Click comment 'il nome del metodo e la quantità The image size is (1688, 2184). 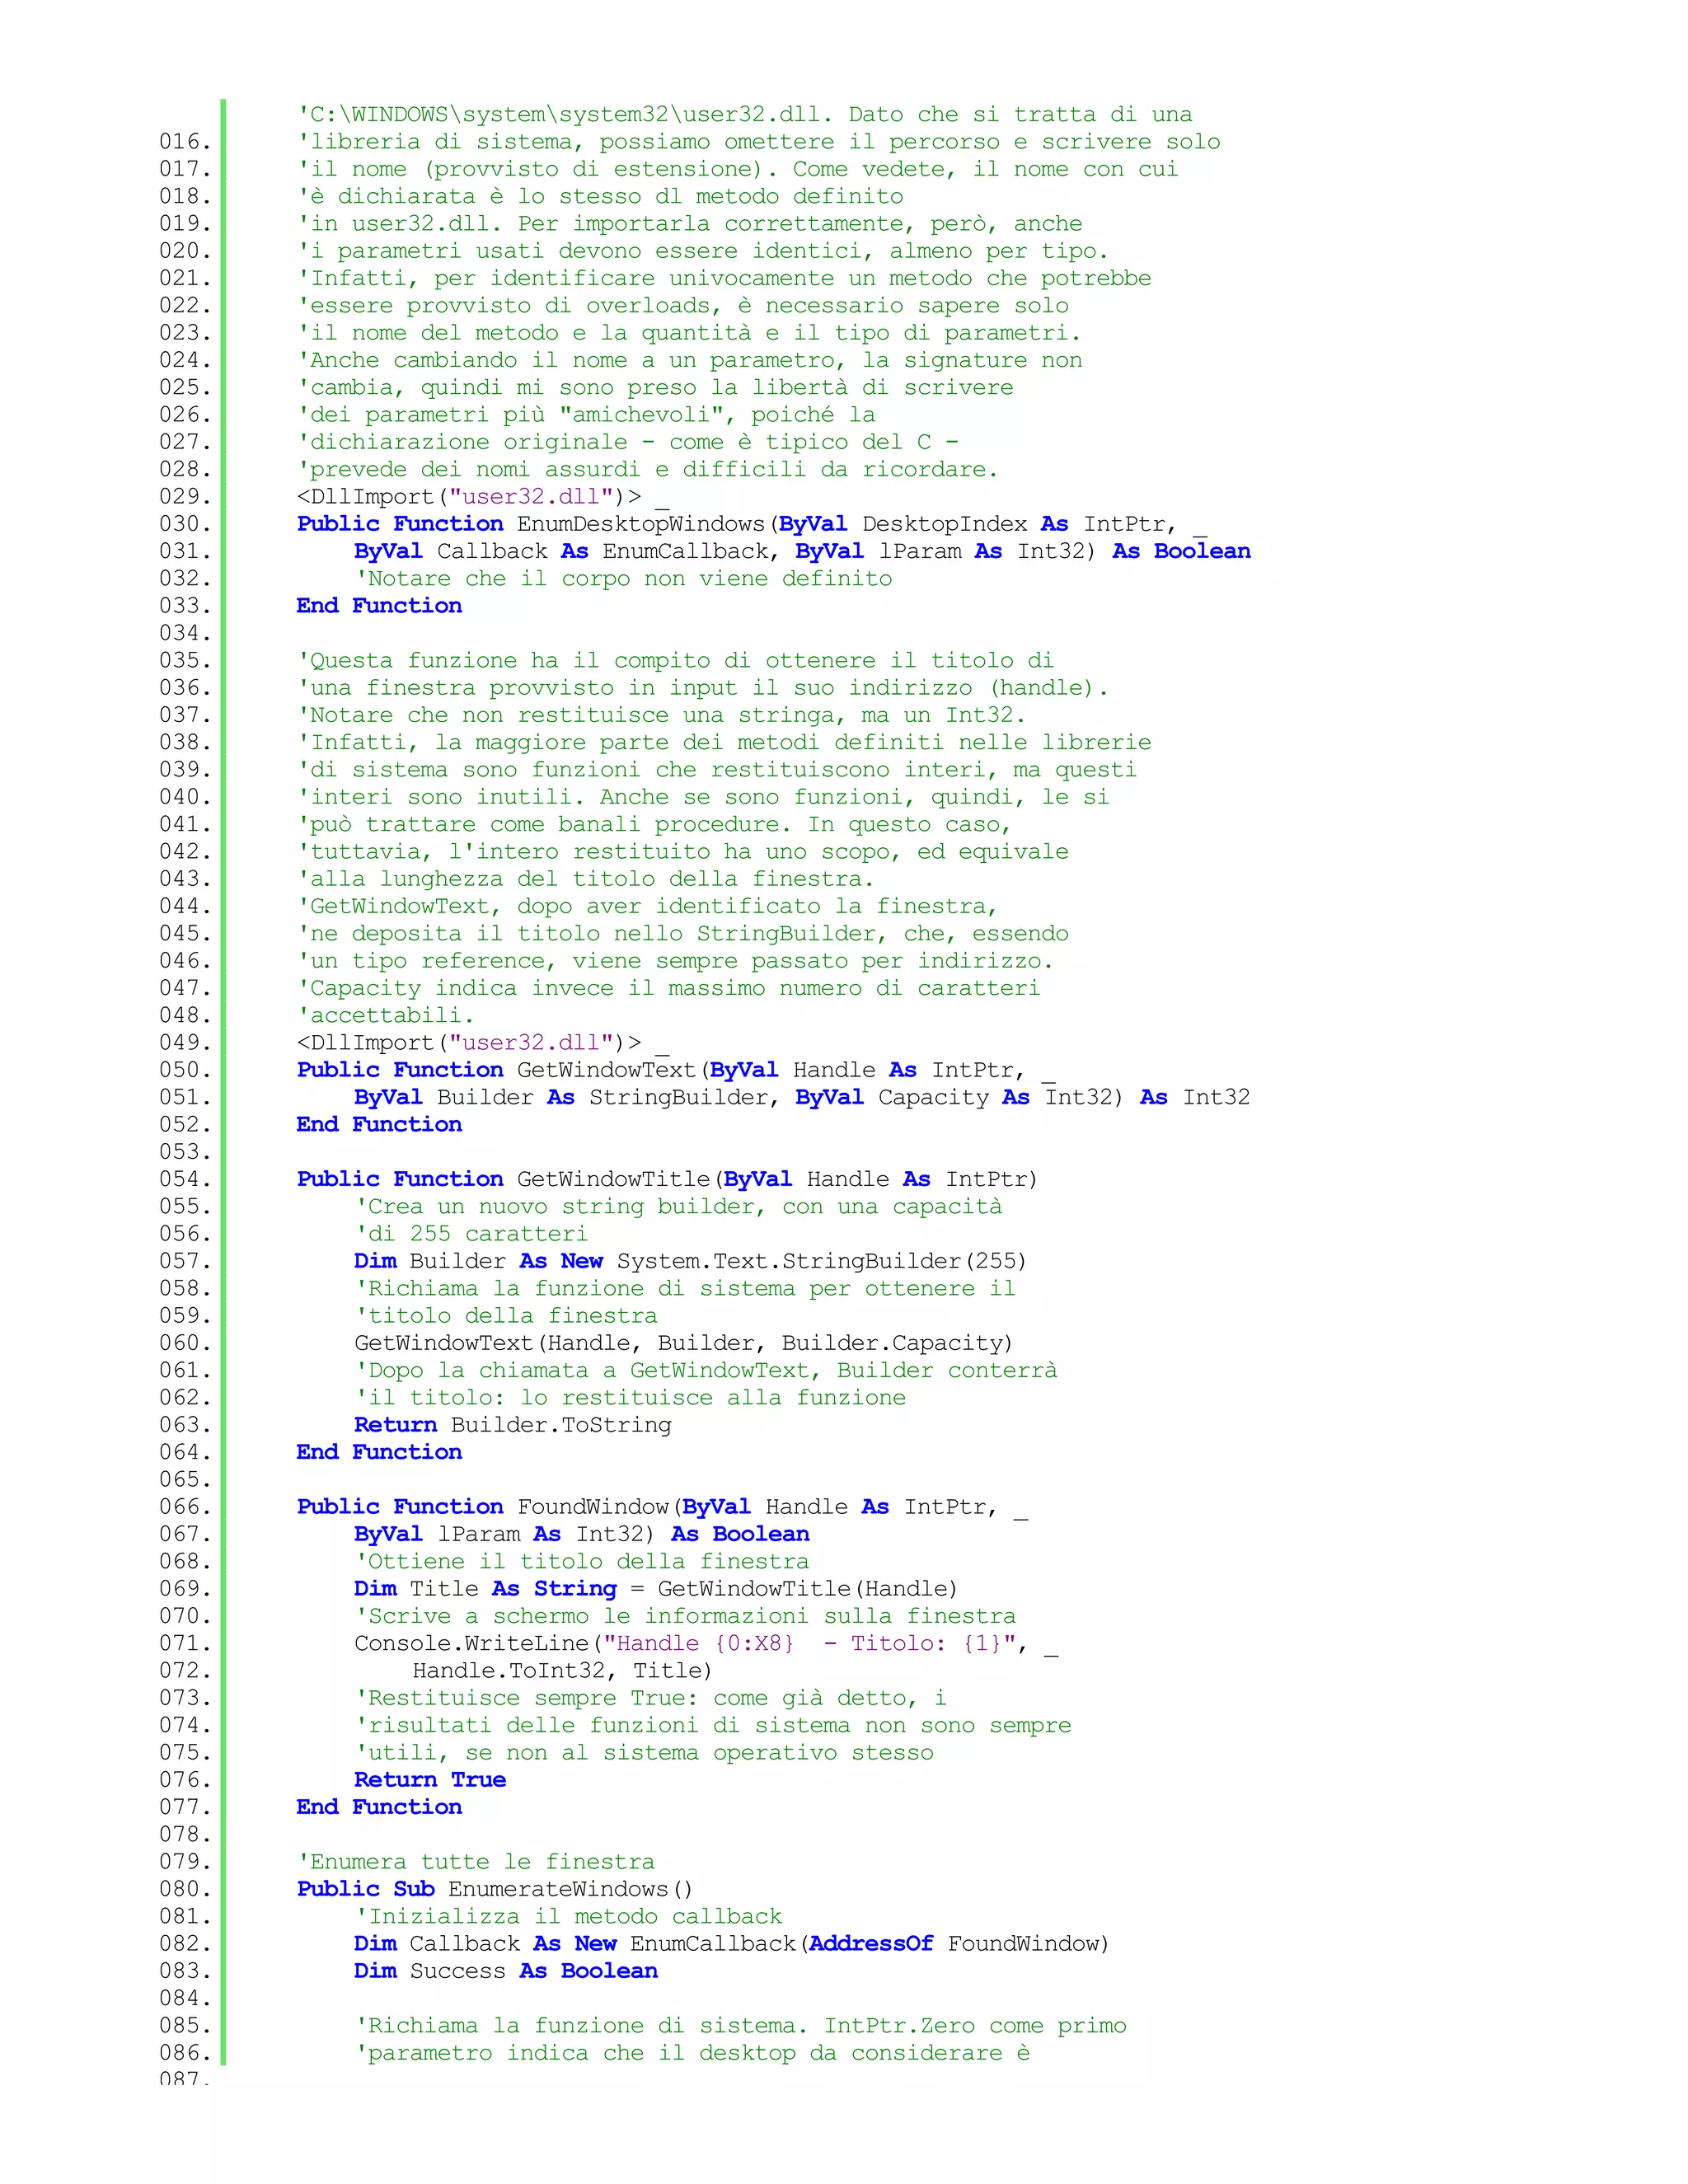(x=689, y=333)
